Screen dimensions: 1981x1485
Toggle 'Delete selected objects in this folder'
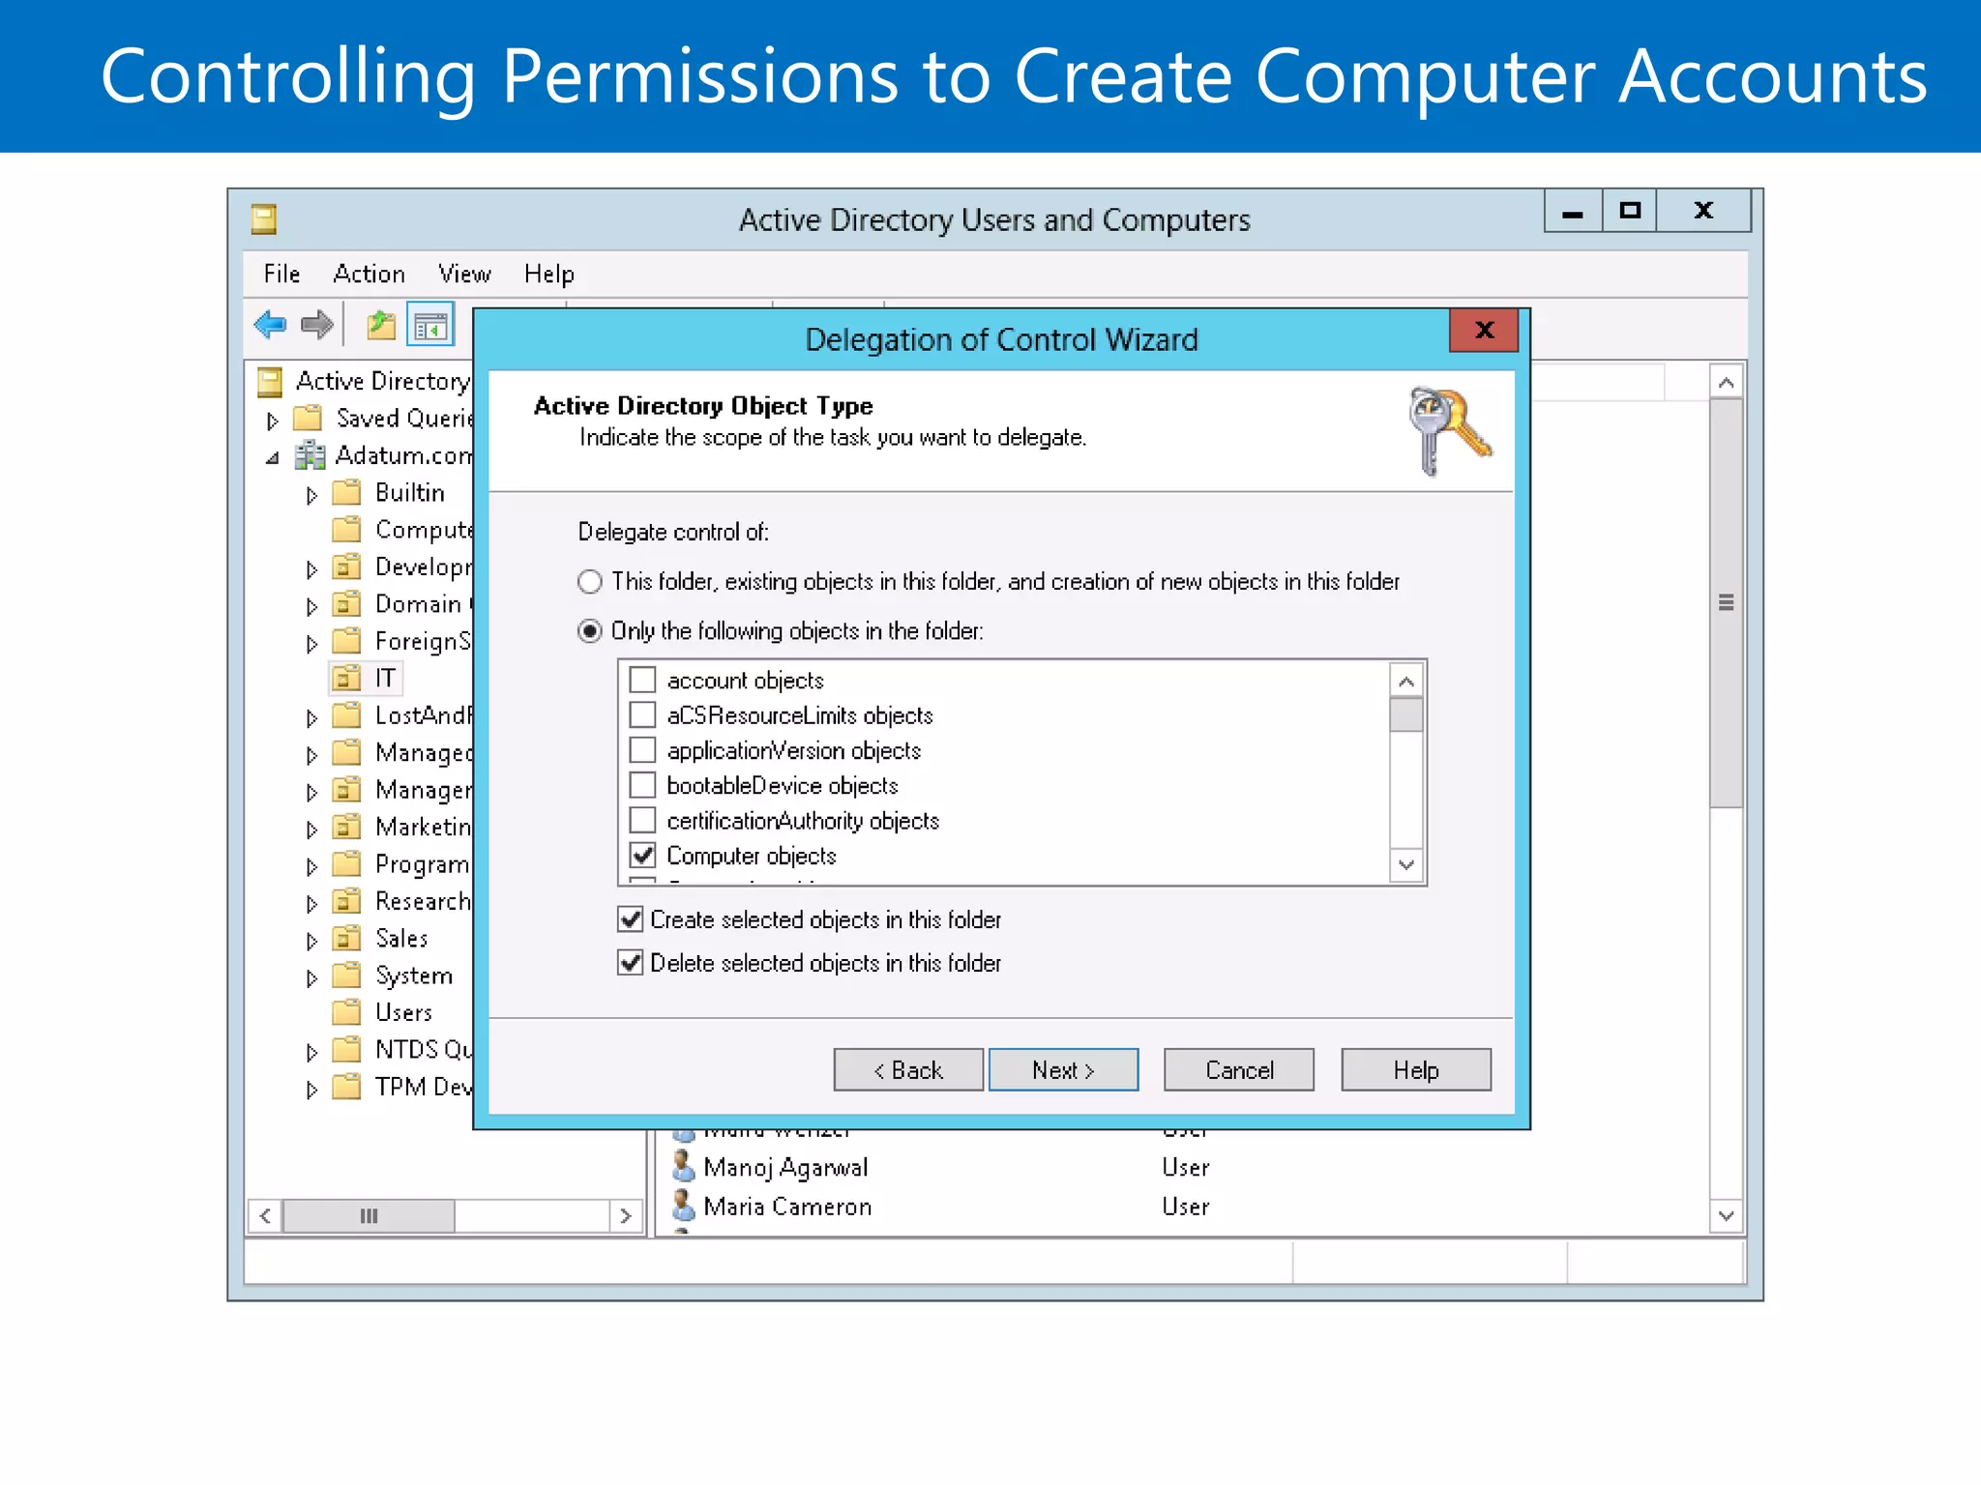631,963
